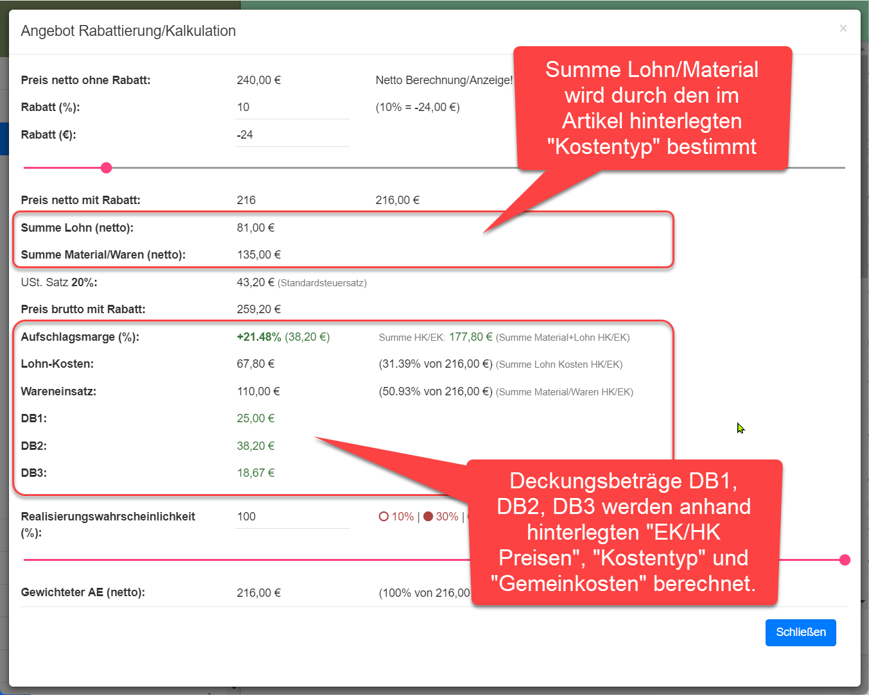The height and width of the screenshot is (695, 869).
Task: Click the 'Gewichteter AE (netto):' label
Action: 83,592
